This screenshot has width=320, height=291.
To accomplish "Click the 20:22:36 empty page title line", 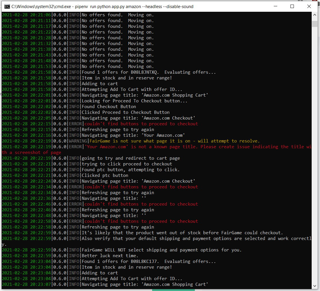I will [74, 198].
